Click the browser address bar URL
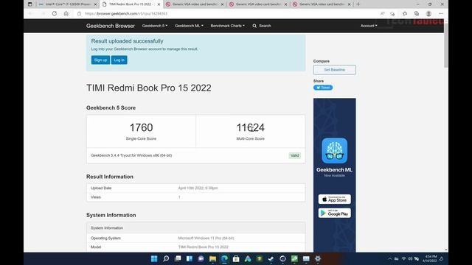 pyautogui.click(x=126, y=13)
